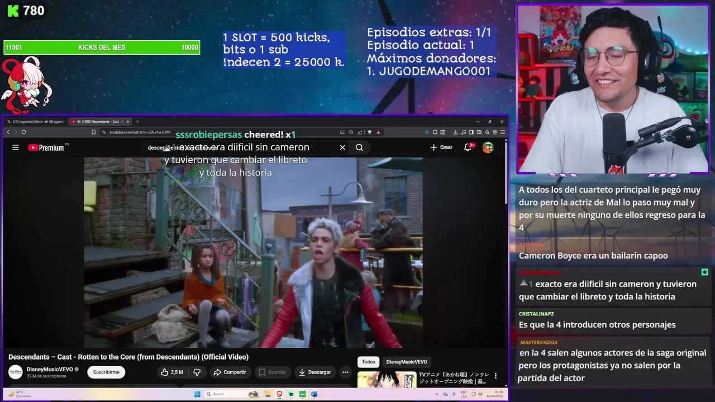Open the browser main menu icon
715x402 pixels.
tap(502, 132)
